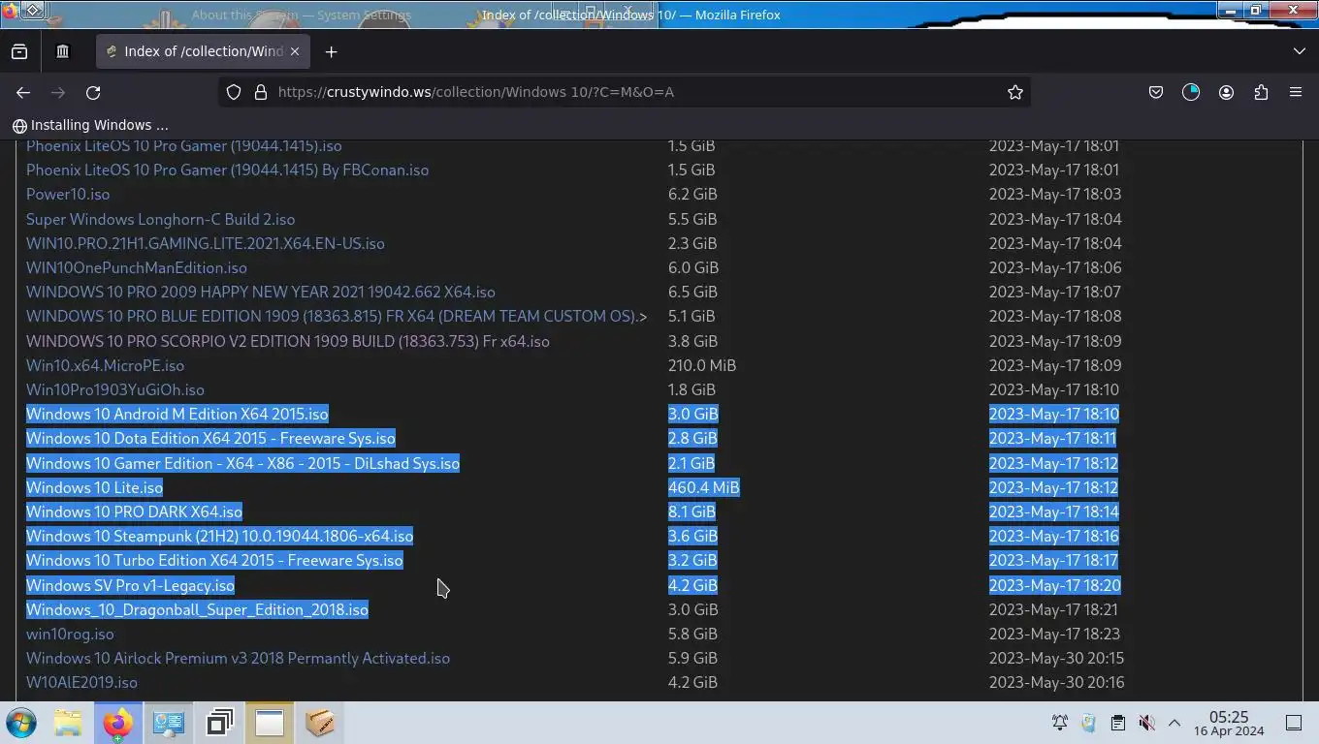Open Windows 10 PRO DARK X64.iso
The width and height of the screenshot is (1319, 744).
coord(134,511)
